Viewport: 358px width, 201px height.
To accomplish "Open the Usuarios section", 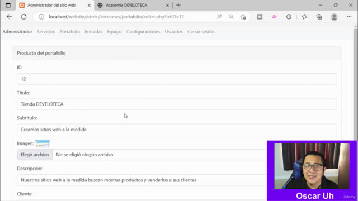I will (174, 32).
